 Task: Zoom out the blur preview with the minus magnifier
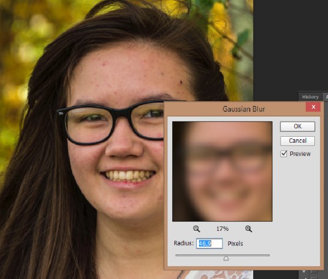[196, 229]
